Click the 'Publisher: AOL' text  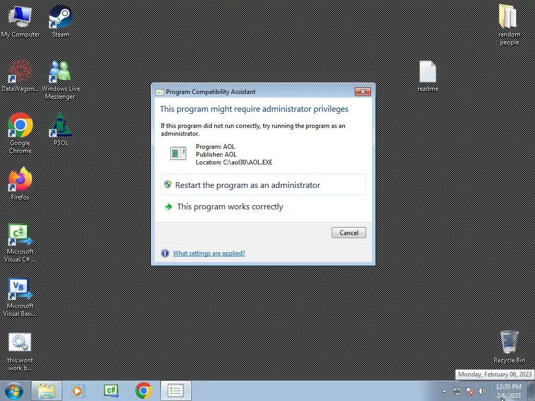click(x=216, y=155)
